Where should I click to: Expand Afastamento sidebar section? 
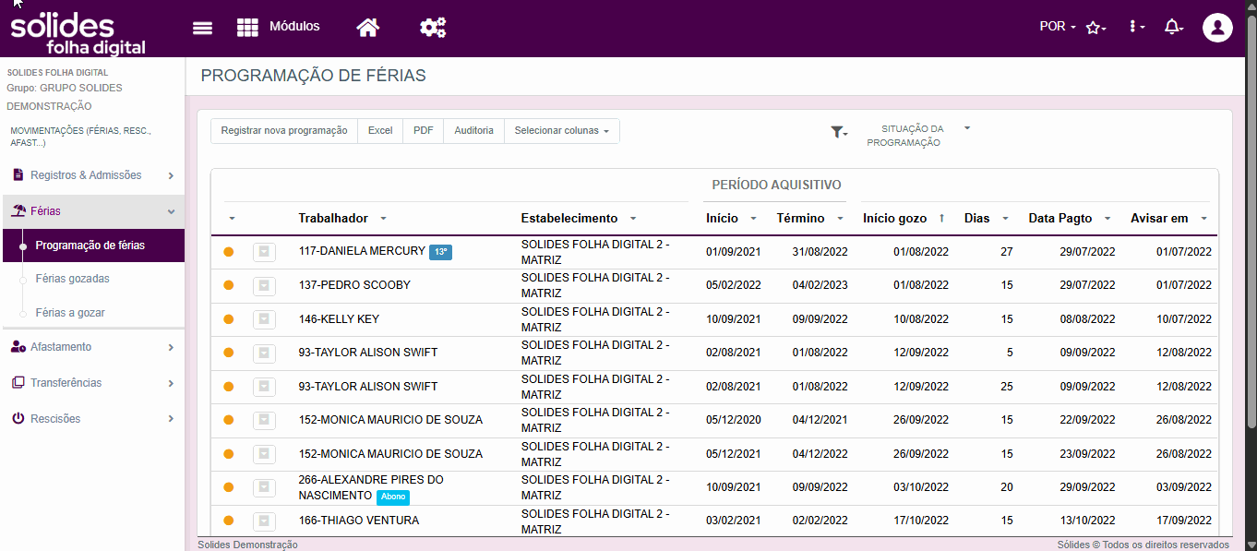tap(92, 347)
